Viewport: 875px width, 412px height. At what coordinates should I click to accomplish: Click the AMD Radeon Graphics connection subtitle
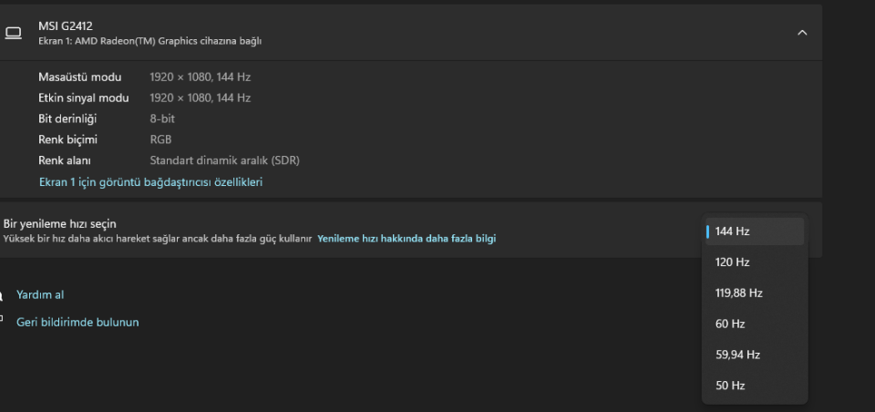(x=150, y=41)
